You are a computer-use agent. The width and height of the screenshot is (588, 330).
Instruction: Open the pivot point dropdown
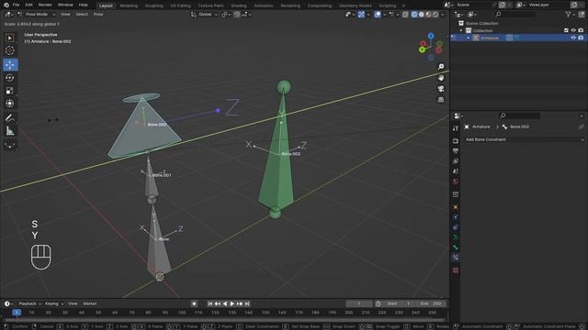coord(225,15)
